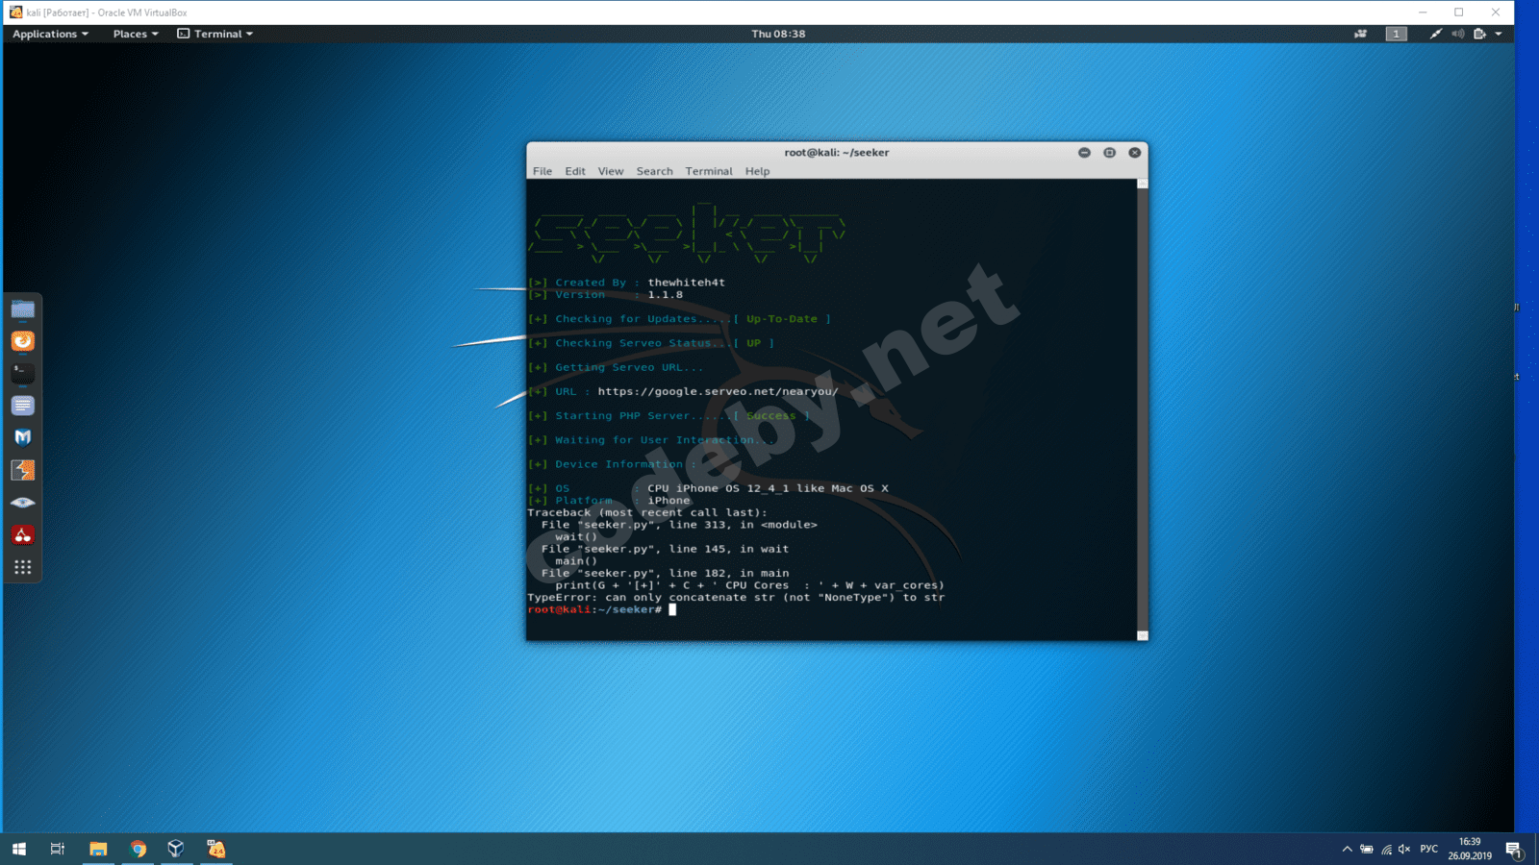Image resolution: width=1539 pixels, height=865 pixels.
Task: Open the Windows Start menu
Action: [19, 849]
